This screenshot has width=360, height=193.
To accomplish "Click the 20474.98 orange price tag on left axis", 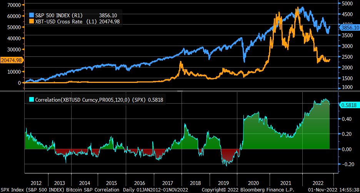I will 12,60.
